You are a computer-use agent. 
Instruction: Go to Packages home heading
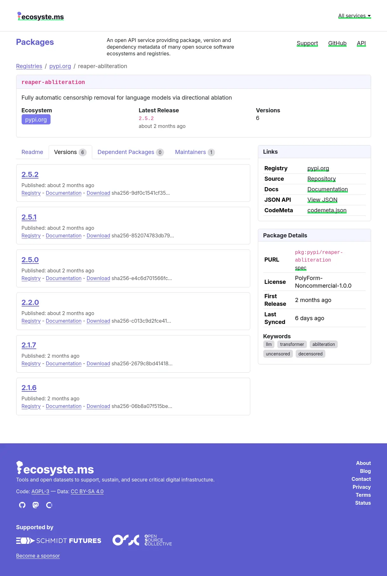[x=35, y=42]
